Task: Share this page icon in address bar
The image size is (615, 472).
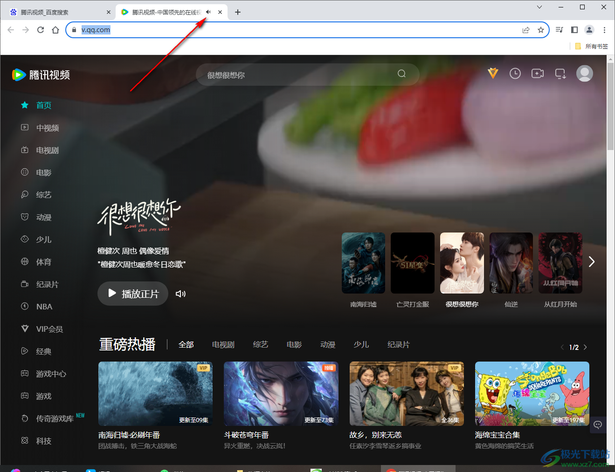Action: tap(526, 30)
